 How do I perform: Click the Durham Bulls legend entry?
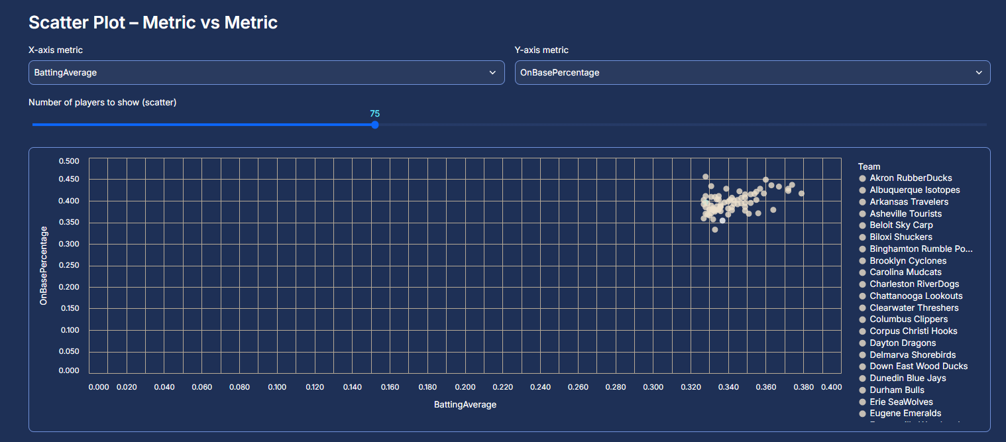(x=892, y=390)
